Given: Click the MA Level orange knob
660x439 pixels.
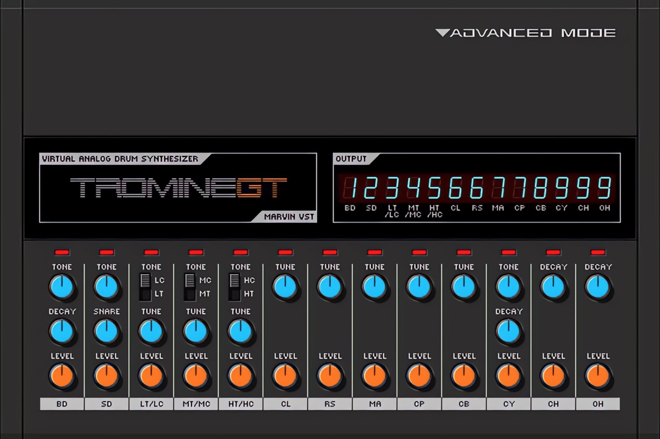Looking at the screenshot, I should pos(374,376).
